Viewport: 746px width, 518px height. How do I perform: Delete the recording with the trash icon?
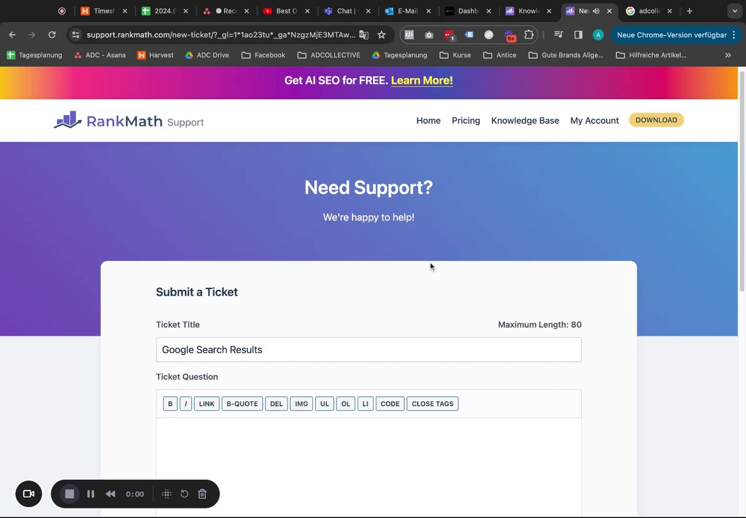(x=202, y=494)
